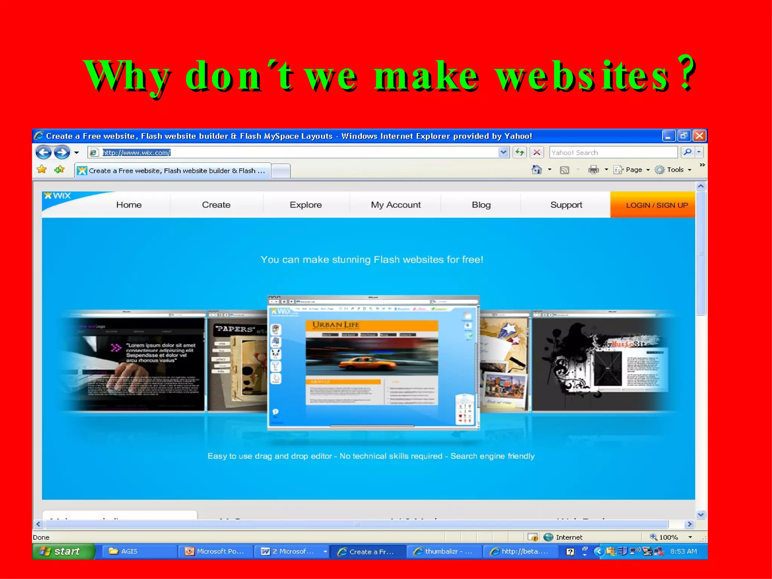
Task: Select the Urban Life template preview
Action: (373, 363)
